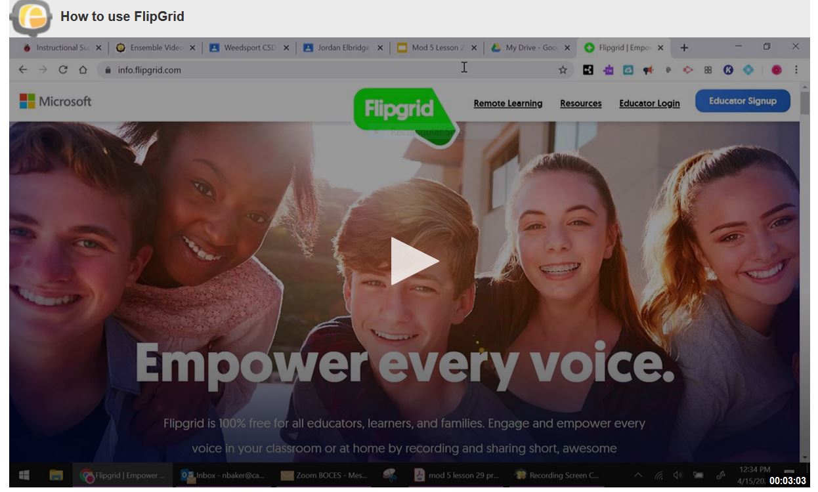The width and height of the screenshot is (818, 492).
Task: Open the blue circled K extension
Action: coord(728,70)
